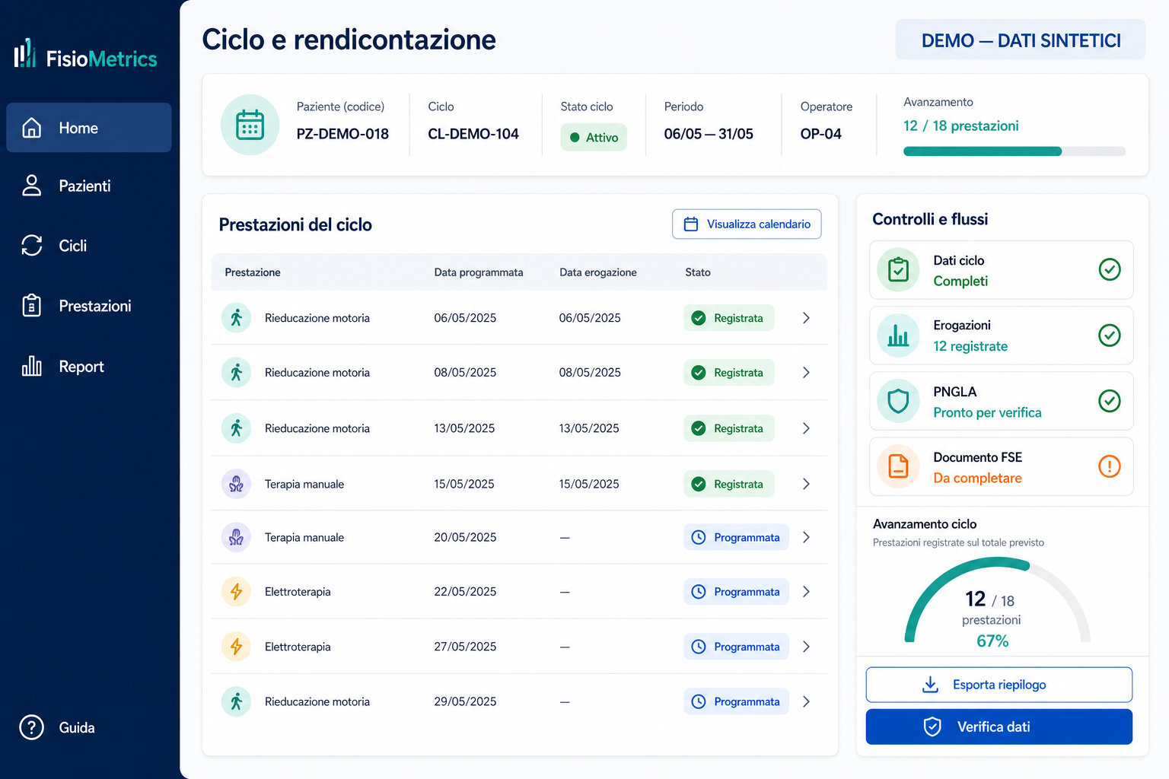
Task: Click the Erogazioni green check icon
Action: coord(1110,335)
